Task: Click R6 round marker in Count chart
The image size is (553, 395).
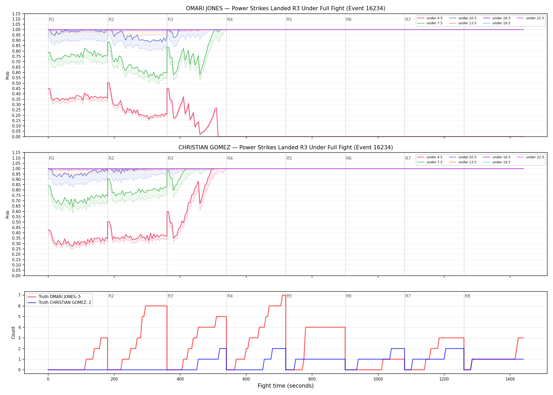Action: (x=349, y=296)
